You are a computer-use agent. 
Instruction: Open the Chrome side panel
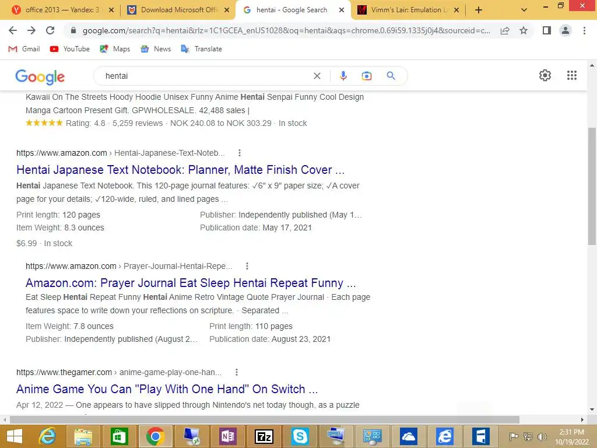(547, 30)
